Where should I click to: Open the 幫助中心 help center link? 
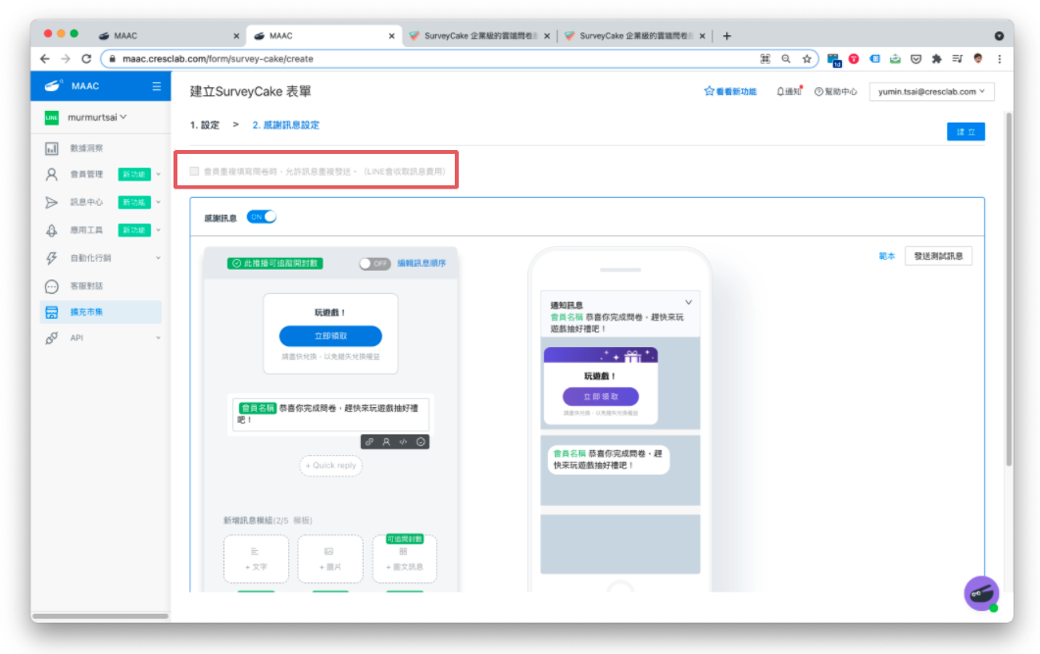(x=836, y=91)
